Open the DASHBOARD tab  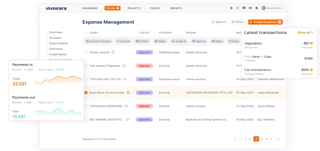[90, 8]
